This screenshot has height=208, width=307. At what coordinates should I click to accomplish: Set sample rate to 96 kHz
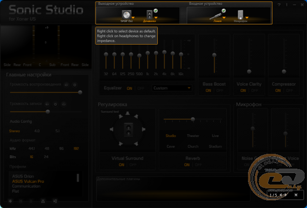point(61,149)
